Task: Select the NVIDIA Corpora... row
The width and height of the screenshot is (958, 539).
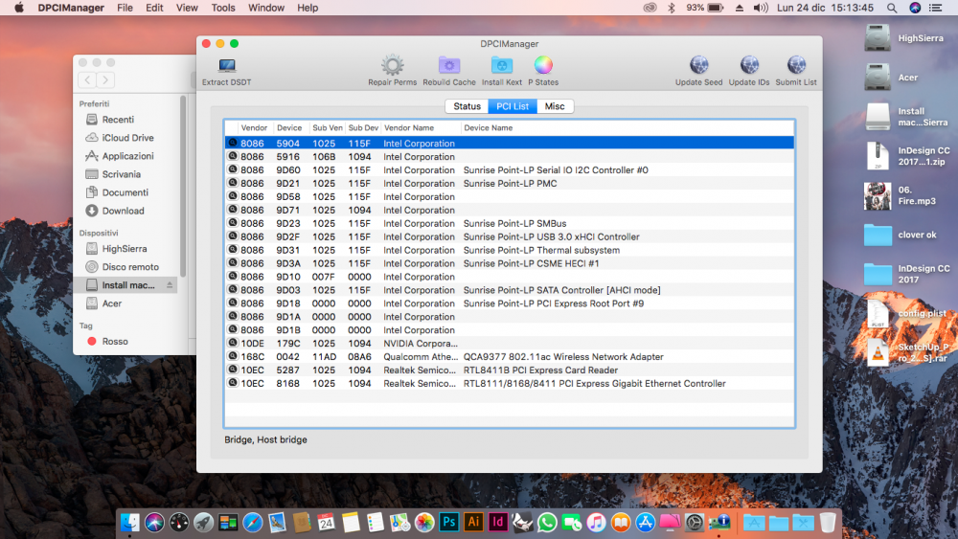Action: [510, 344]
